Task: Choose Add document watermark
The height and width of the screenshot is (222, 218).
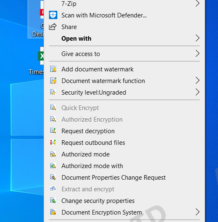Action: pos(125,69)
